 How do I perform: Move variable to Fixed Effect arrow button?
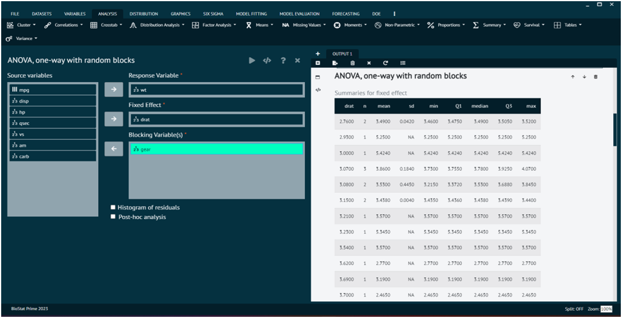114,119
